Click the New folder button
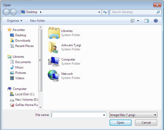 38,21
